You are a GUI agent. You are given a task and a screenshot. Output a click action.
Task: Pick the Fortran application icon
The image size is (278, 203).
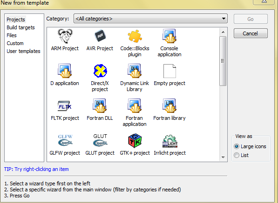coord(135,106)
